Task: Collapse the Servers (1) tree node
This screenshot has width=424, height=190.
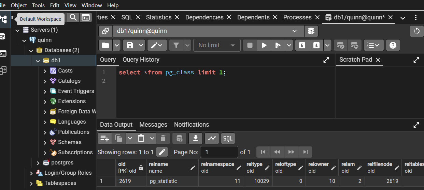Action: click(x=17, y=30)
